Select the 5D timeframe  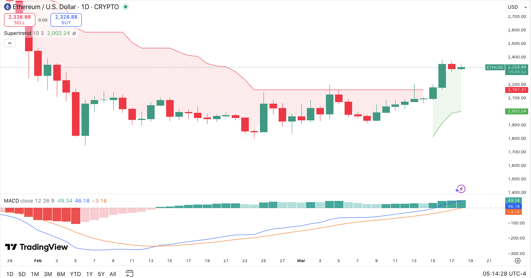tap(22, 274)
